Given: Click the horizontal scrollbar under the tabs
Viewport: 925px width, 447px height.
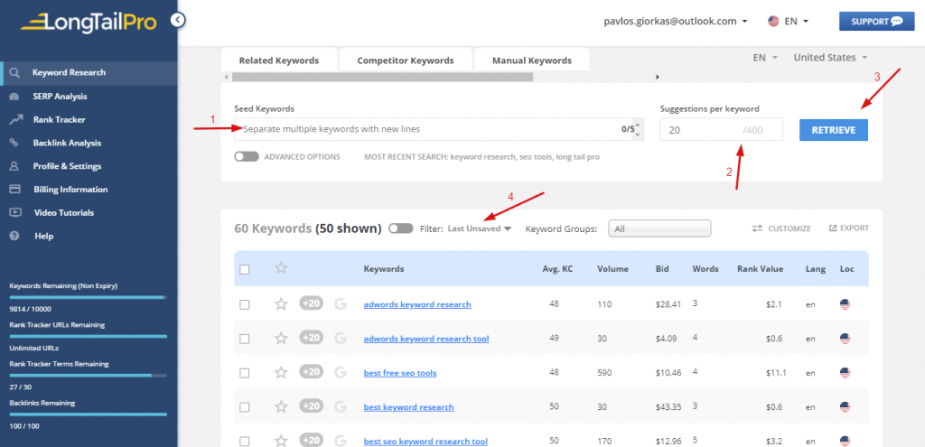Looking at the screenshot, I should click(382, 77).
